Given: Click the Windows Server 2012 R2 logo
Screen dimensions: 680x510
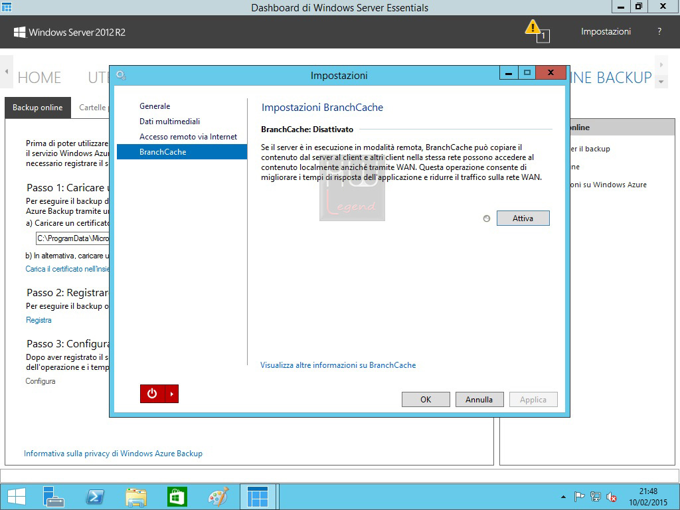Looking at the screenshot, I should point(69,32).
